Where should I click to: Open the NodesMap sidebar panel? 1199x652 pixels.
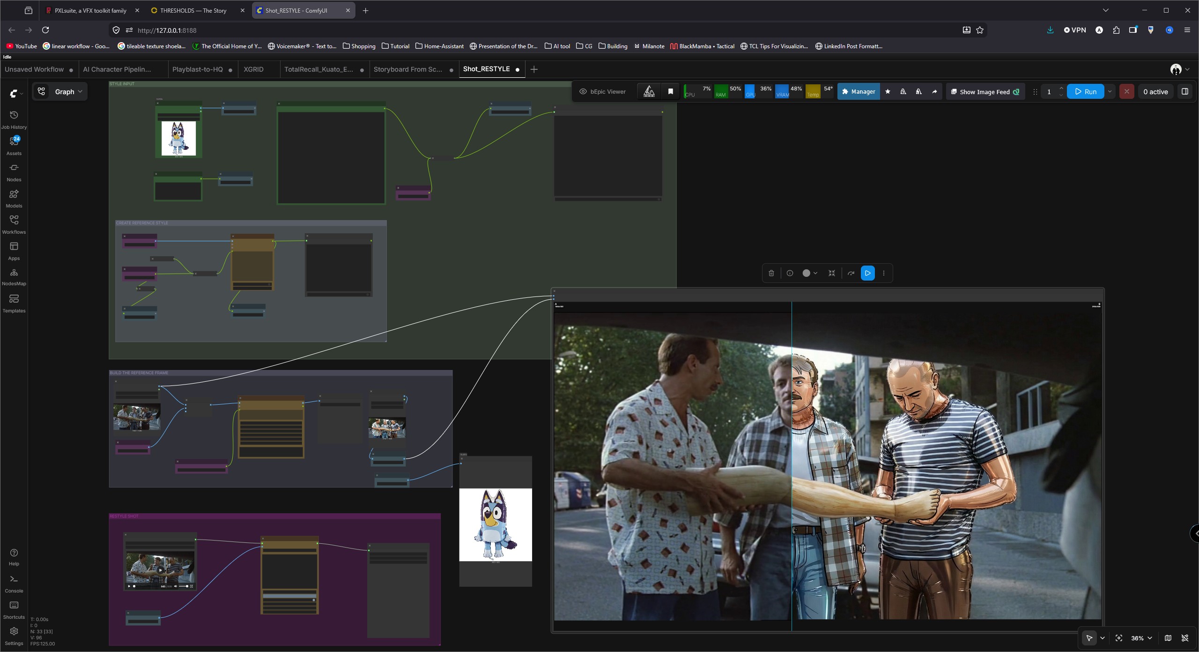click(x=14, y=277)
